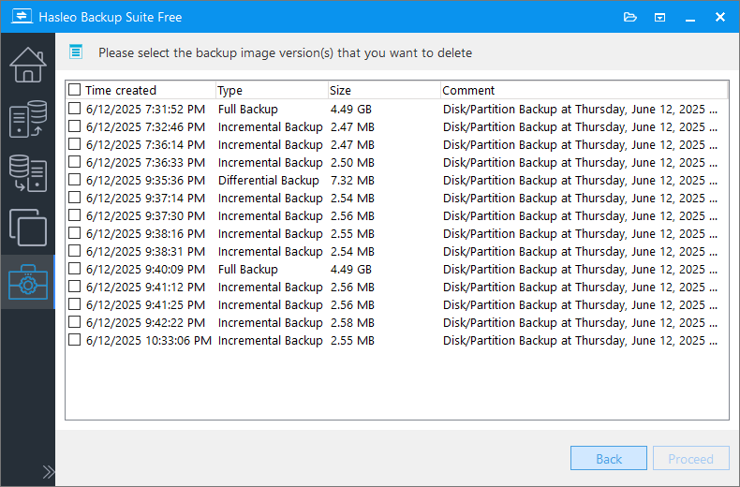
Task: Check the 10:33:06 PM backup version
Action: click(75, 340)
